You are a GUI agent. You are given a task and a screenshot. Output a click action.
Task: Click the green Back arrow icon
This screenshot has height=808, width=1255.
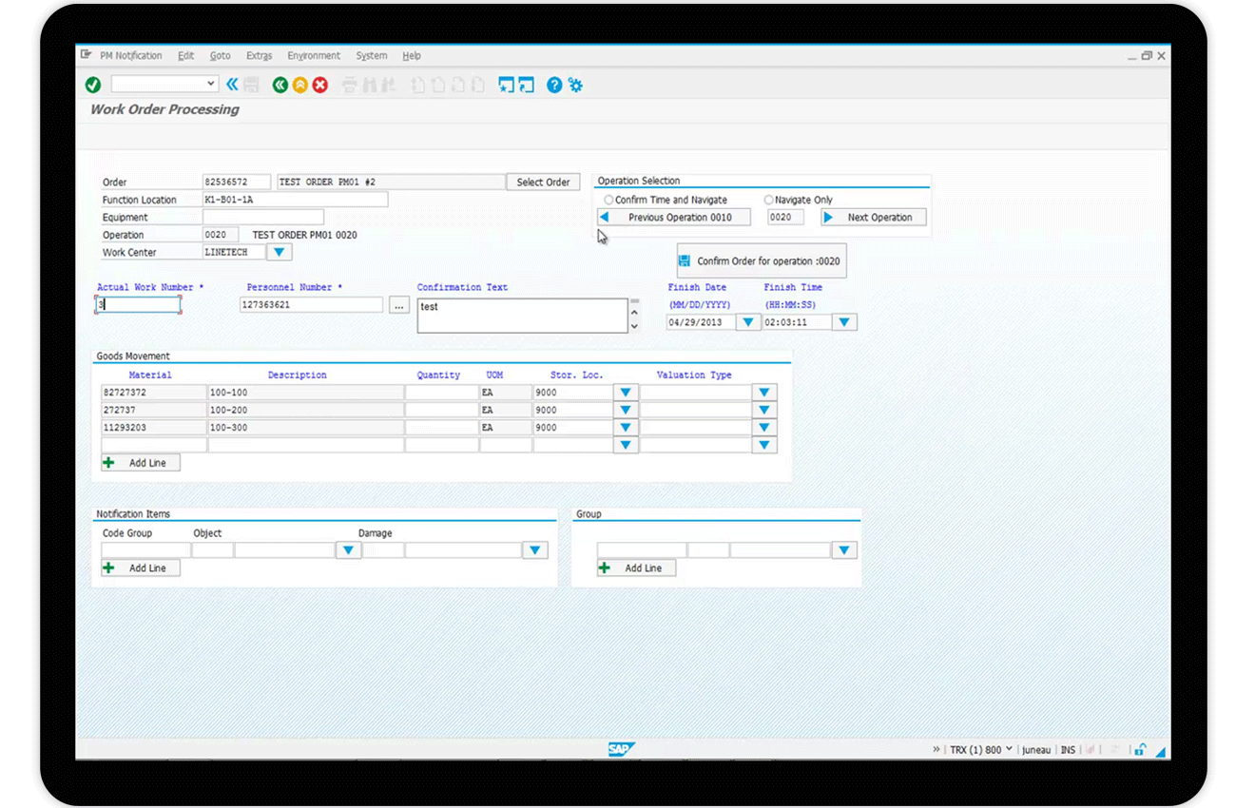click(x=280, y=86)
